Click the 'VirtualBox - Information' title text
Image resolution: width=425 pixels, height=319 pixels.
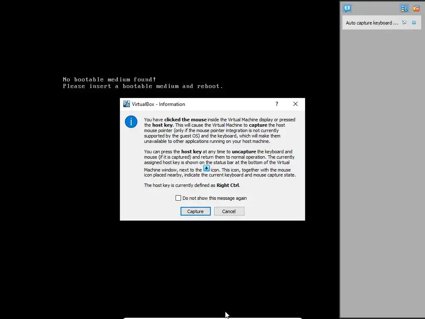click(x=158, y=104)
